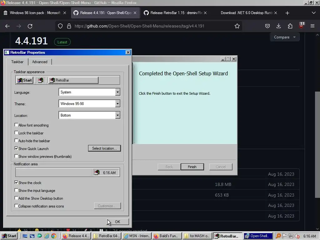Screen dimensions: 320x240
Task: Switch to Open-Shell taskbar item
Action: (x=258, y=236)
